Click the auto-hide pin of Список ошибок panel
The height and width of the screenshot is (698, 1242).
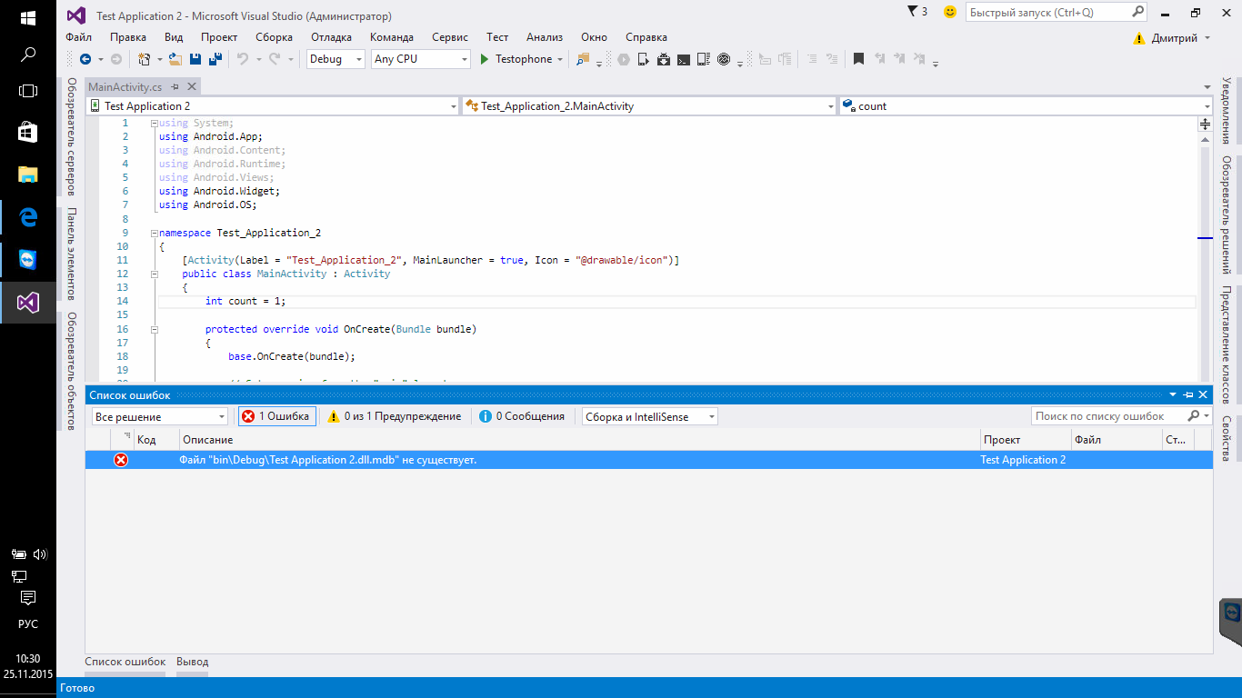point(1187,394)
